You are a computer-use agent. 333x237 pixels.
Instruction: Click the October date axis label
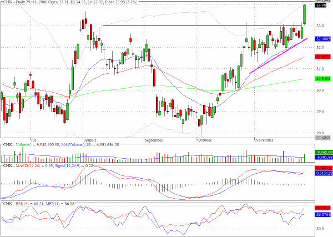click(204, 140)
